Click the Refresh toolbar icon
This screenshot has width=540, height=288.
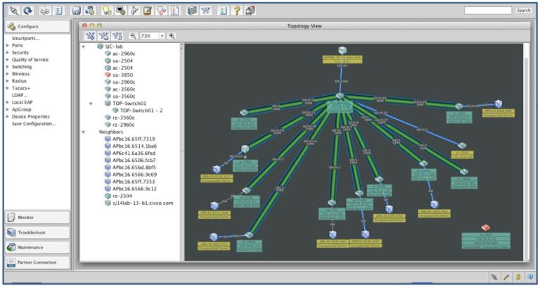pyautogui.click(x=28, y=11)
